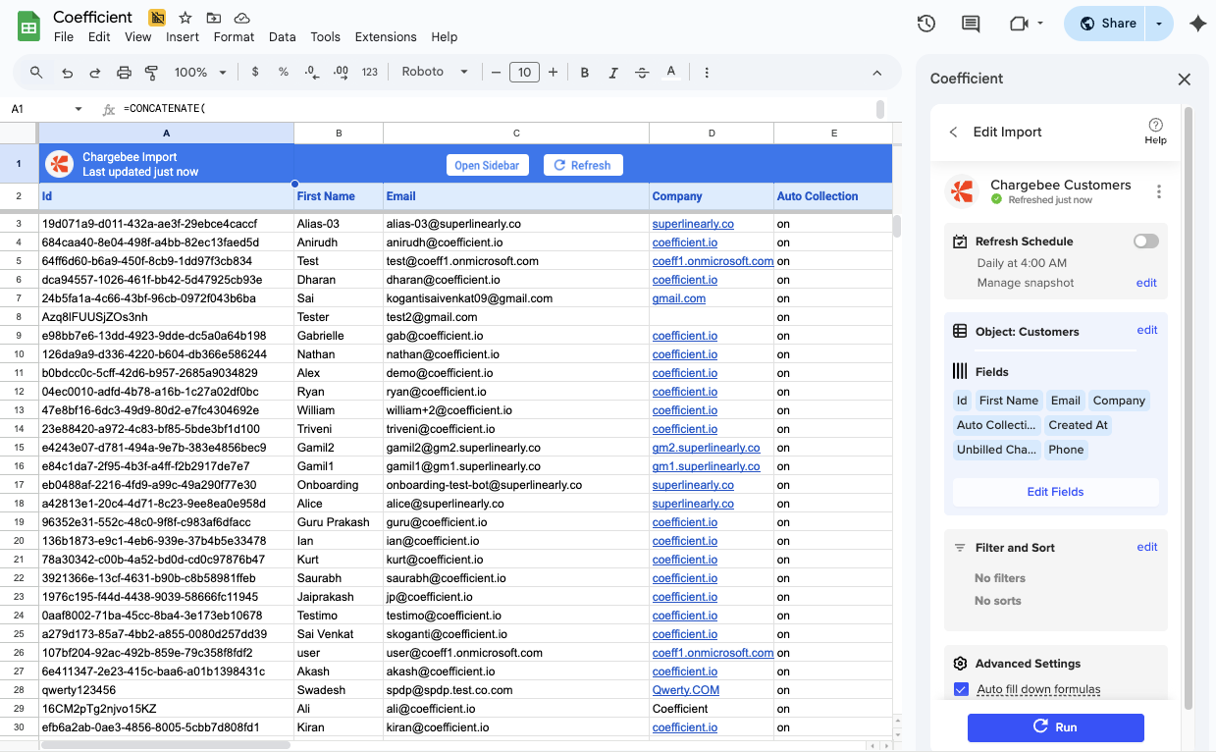Image resolution: width=1216 pixels, height=752 pixels.
Task: Open the text color picker
Action: coord(671,72)
